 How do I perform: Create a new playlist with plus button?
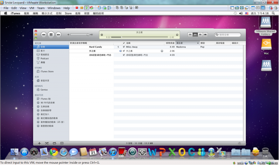coord(39,143)
